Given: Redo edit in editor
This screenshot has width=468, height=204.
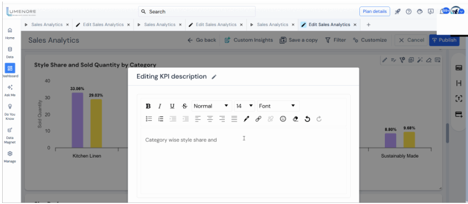Looking at the screenshot, I should [319, 119].
